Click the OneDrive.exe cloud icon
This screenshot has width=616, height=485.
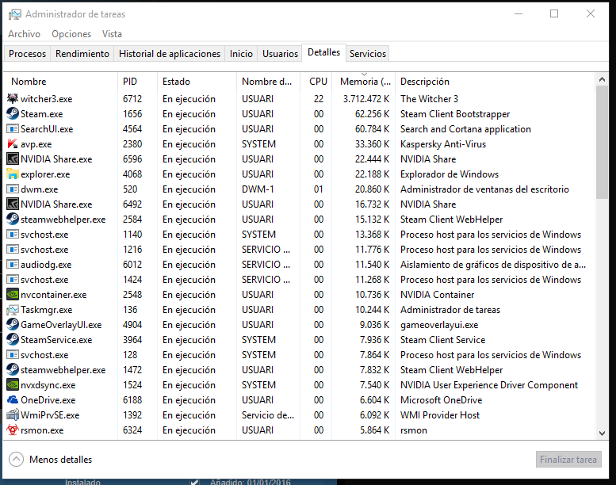pos(13,399)
